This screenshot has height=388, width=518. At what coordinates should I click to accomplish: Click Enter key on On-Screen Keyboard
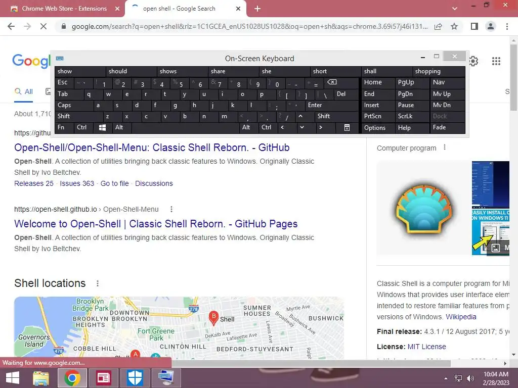[332, 105]
